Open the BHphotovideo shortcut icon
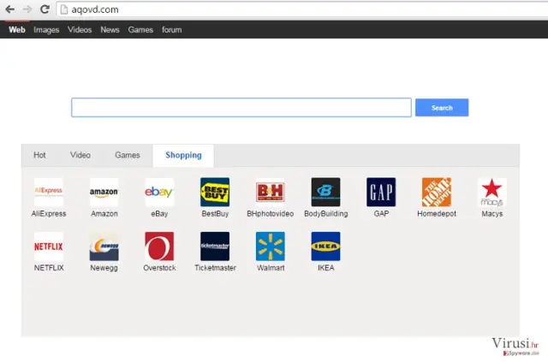This screenshot has width=548, height=362. pos(271,193)
